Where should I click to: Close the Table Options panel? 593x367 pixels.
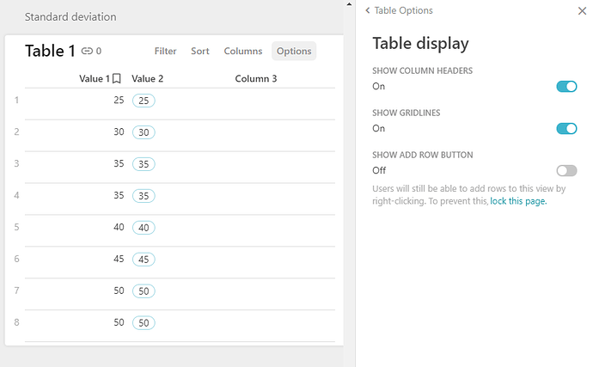point(582,11)
